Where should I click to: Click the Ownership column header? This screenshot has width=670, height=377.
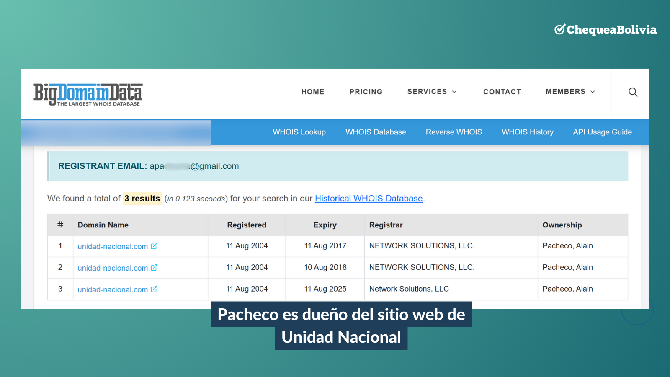562,225
